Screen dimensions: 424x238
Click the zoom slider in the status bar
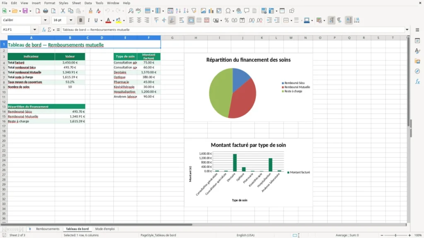click(x=395, y=235)
